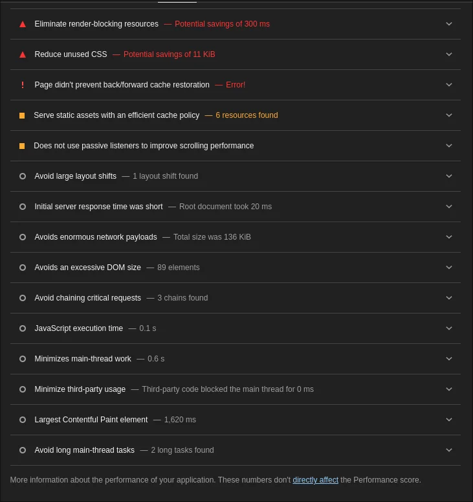Image resolution: width=473 pixels, height=502 pixels.
Task: Expand the Reduce unused CSS chevron
Action: pos(449,54)
